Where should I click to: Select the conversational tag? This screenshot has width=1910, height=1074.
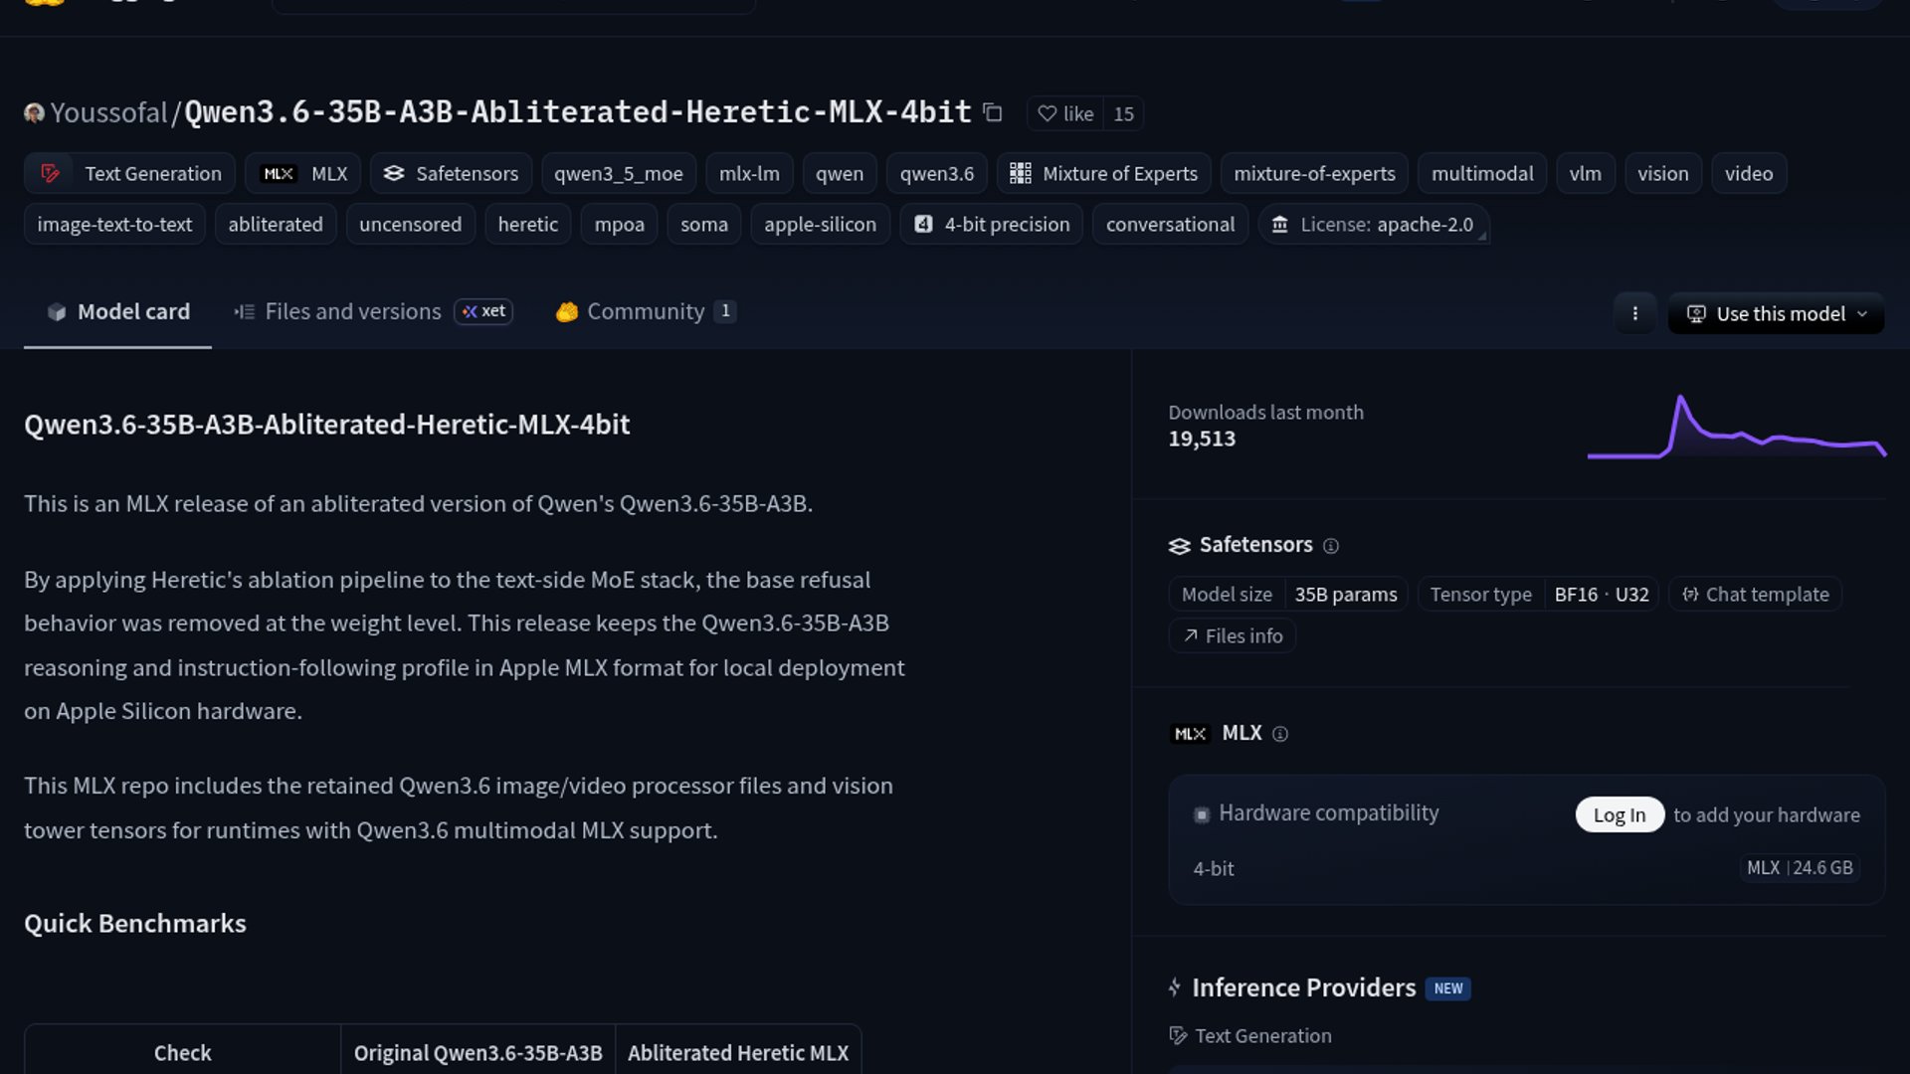1170,225
